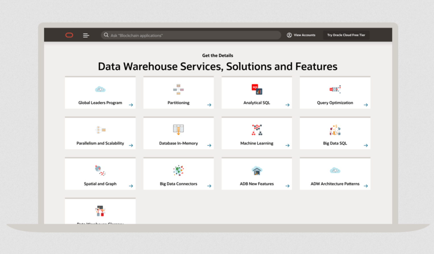Click the View Accounts user icon
Image resolution: width=434 pixels, height=254 pixels.
pos(289,35)
